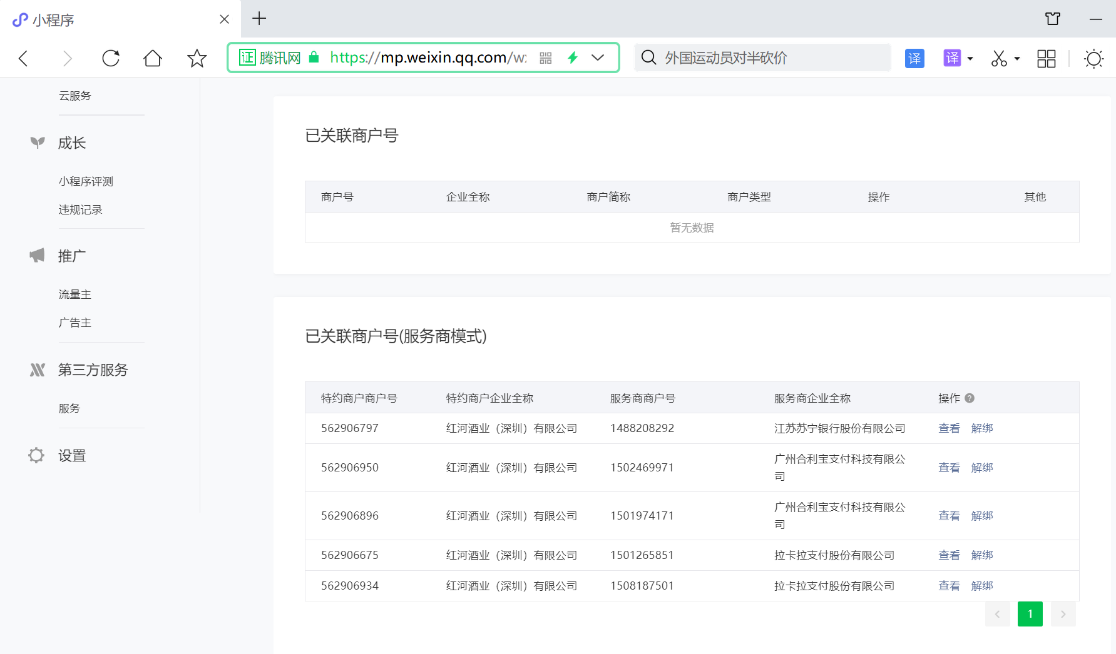Click the 已关联商户号(服务商模式) heading
The width and height of the screenshot is (1116, 654).
(396, 336)
